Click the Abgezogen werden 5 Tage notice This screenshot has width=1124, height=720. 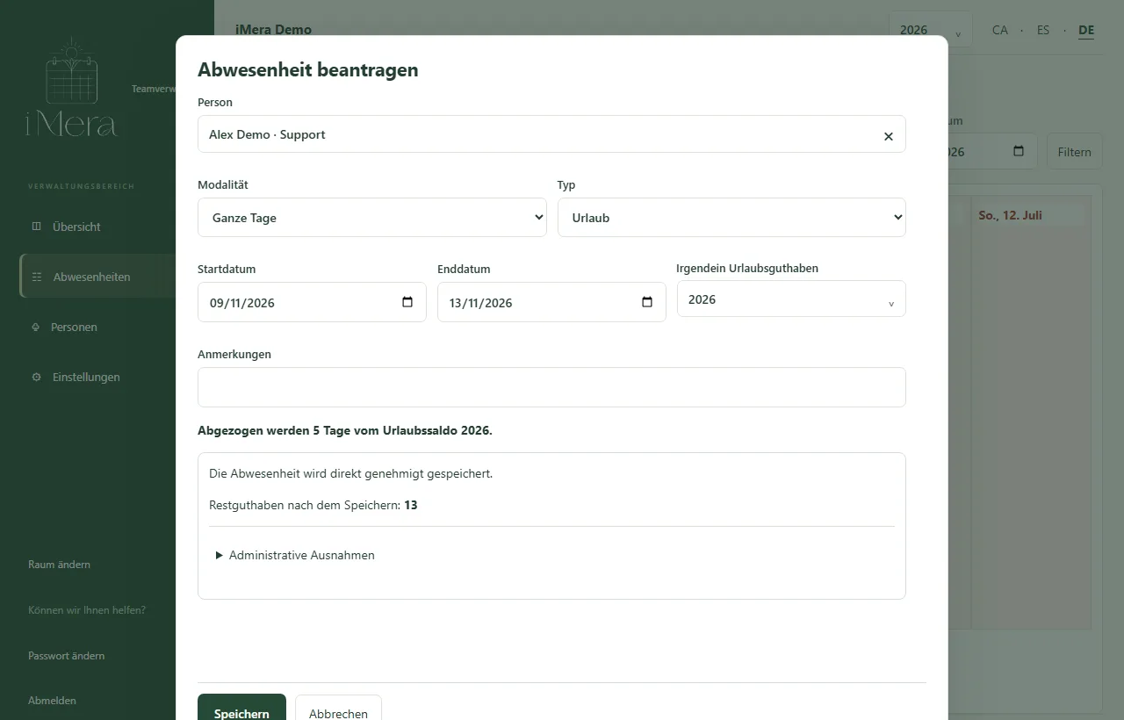pyautogui.click(x=345, y=430)
